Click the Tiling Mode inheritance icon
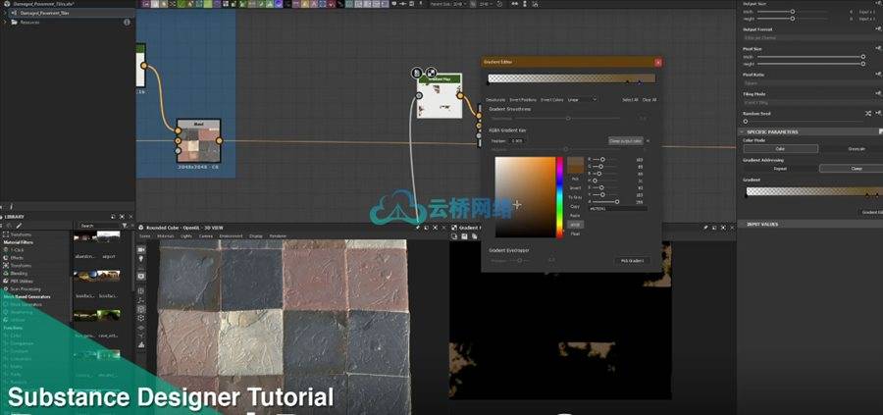883x415 pixels. coord(878,94)
